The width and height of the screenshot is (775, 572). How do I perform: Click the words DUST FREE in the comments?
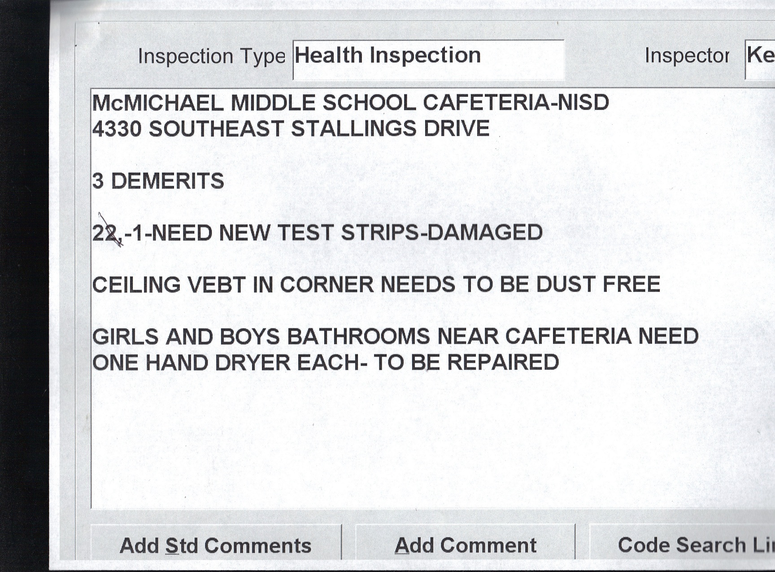(x=598, y=284)
